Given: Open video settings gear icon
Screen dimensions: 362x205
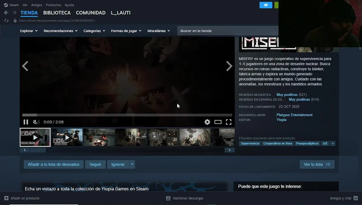Looking at the screenshot, I should (207, 122).
